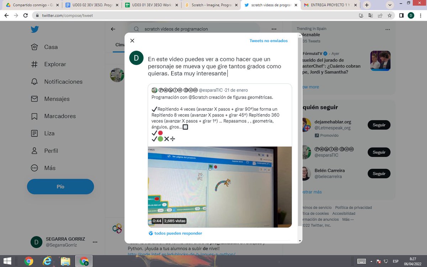The width and height of the screenshot is (427, 267).
Task: Open Notificaciones bell in sidebar
Action: (x=57, y=82)
